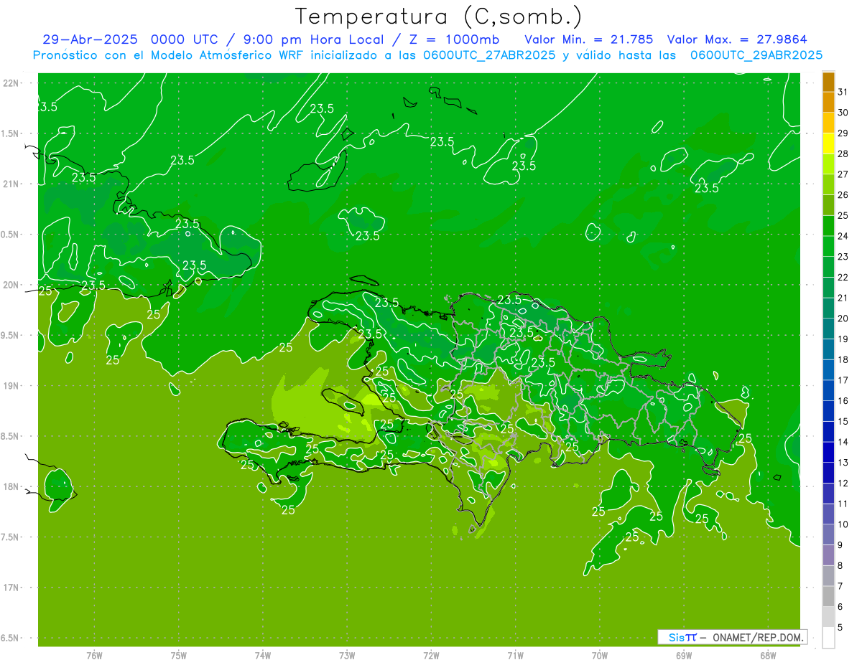Click the colorbar scale label "15"
The height and width of the screenshot is (665, 862).
(x=843, y=421)
